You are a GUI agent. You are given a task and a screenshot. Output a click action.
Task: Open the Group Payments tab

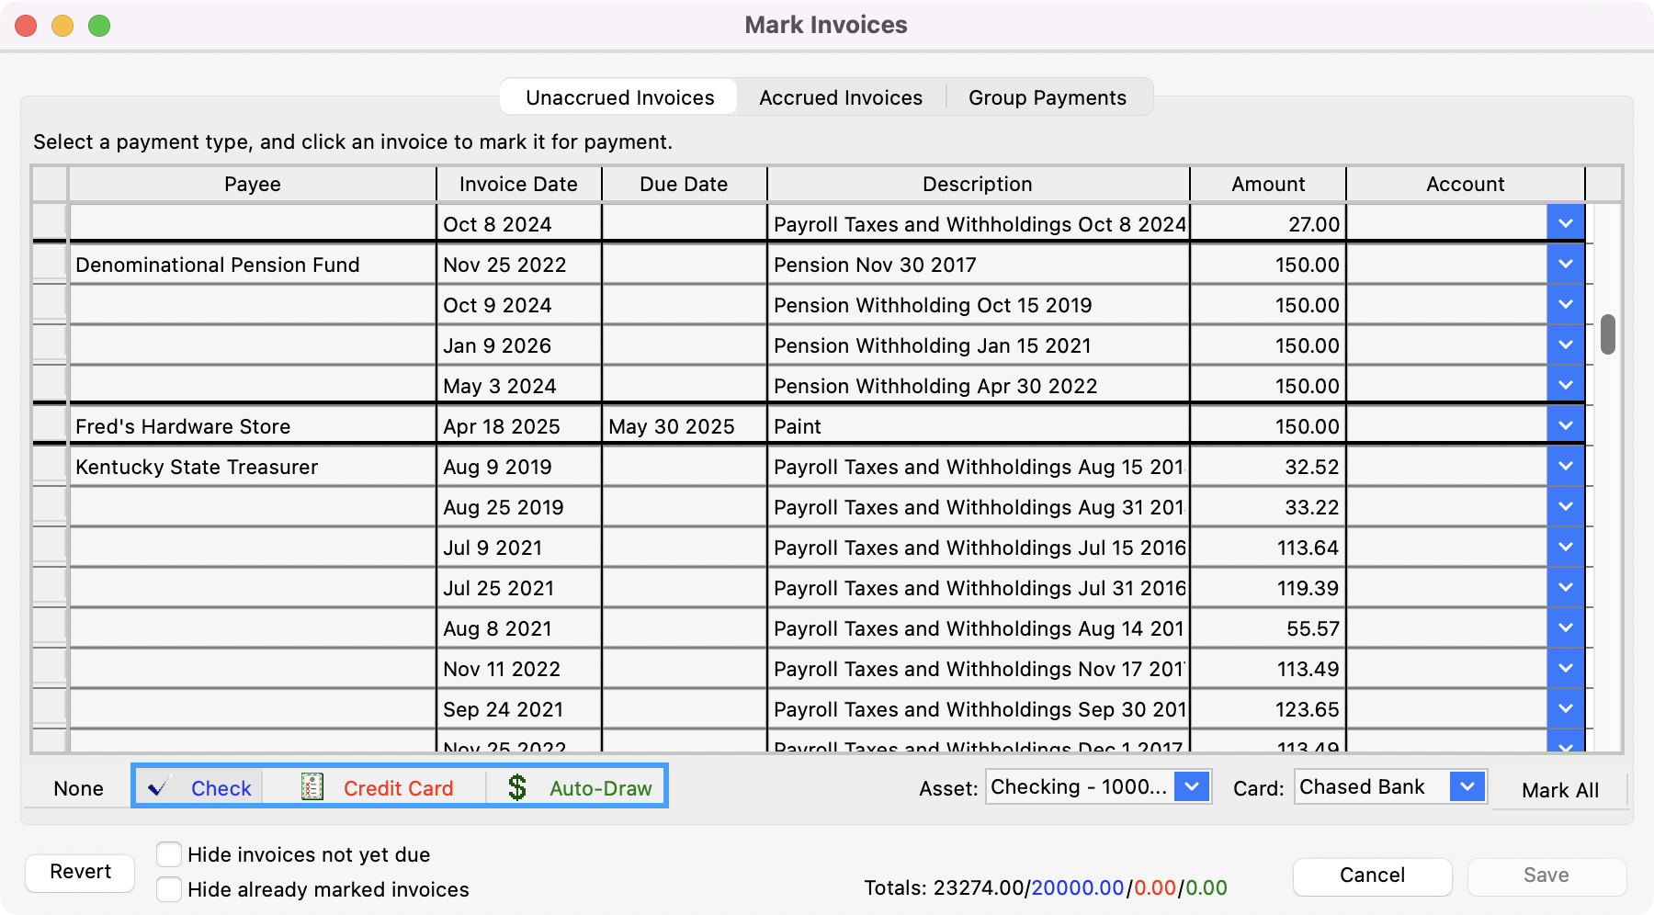click(1047, 97)
